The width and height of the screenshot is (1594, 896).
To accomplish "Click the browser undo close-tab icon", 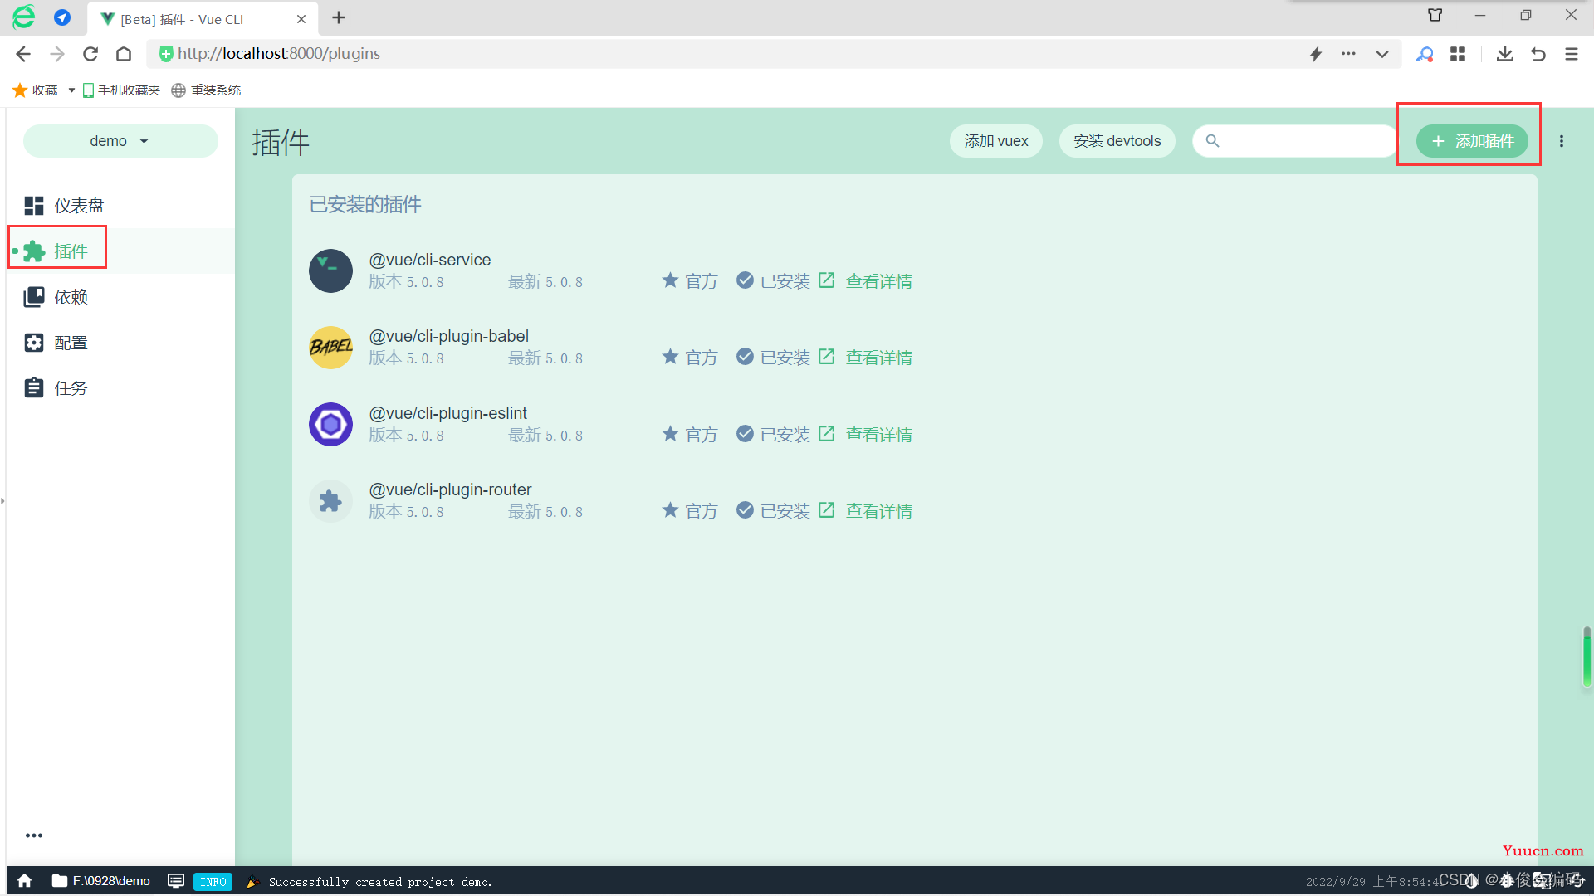I will [1538, 54].
